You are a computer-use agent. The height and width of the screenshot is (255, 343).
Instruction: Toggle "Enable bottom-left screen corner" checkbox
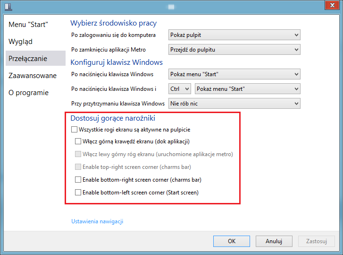pos(78,192)
